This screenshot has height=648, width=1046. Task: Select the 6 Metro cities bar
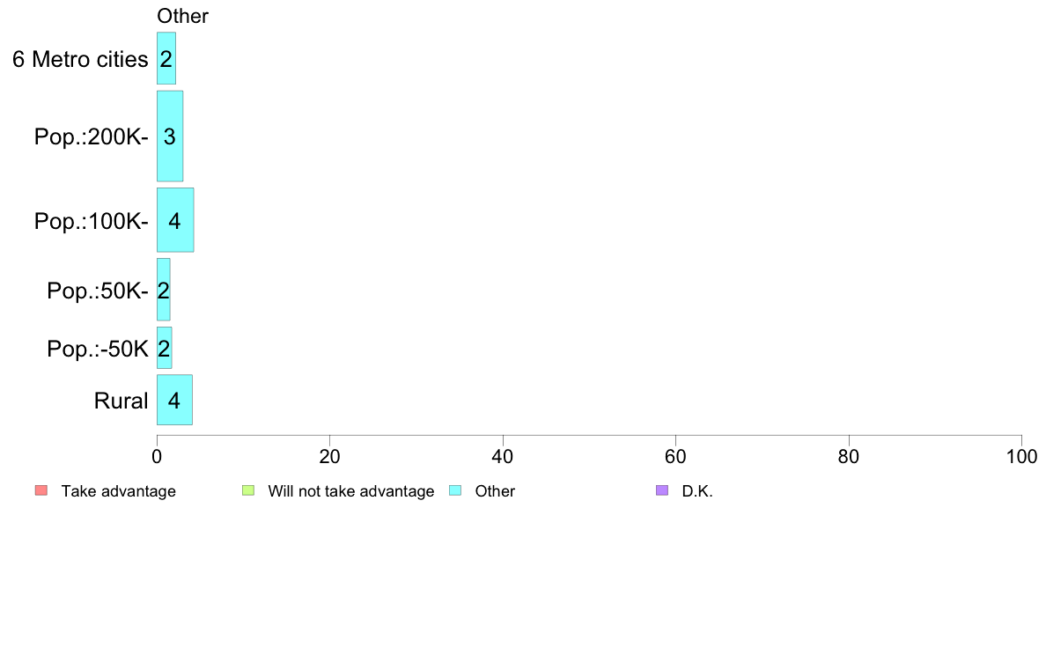[166, 58]
